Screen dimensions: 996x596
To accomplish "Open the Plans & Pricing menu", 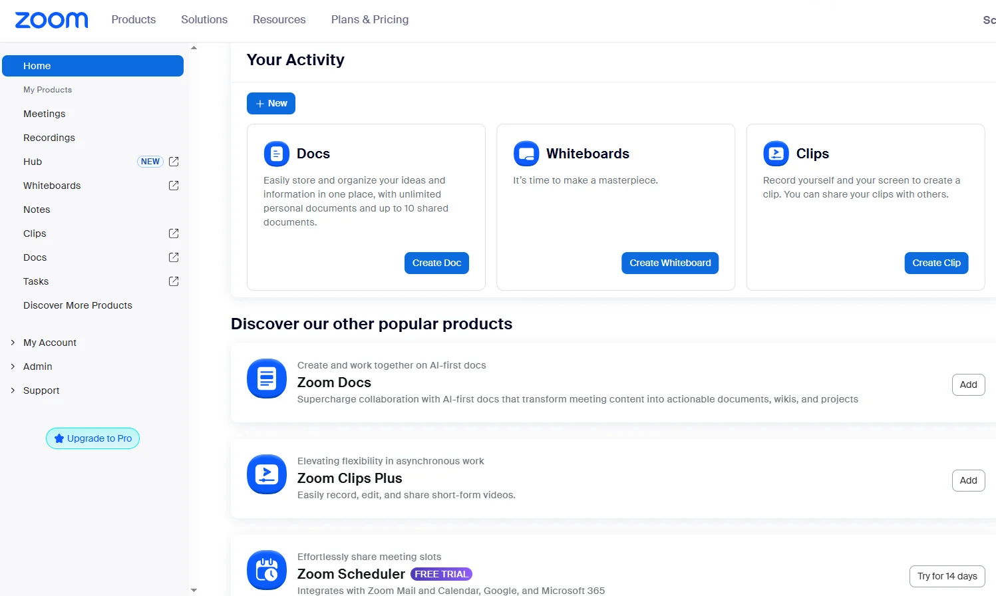I will pyautogui.click(x=369, y=19).
